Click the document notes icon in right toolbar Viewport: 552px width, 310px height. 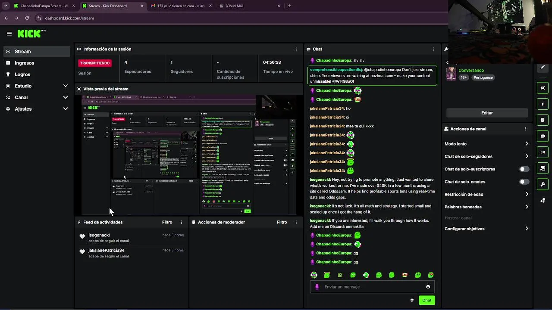point(543,120)
